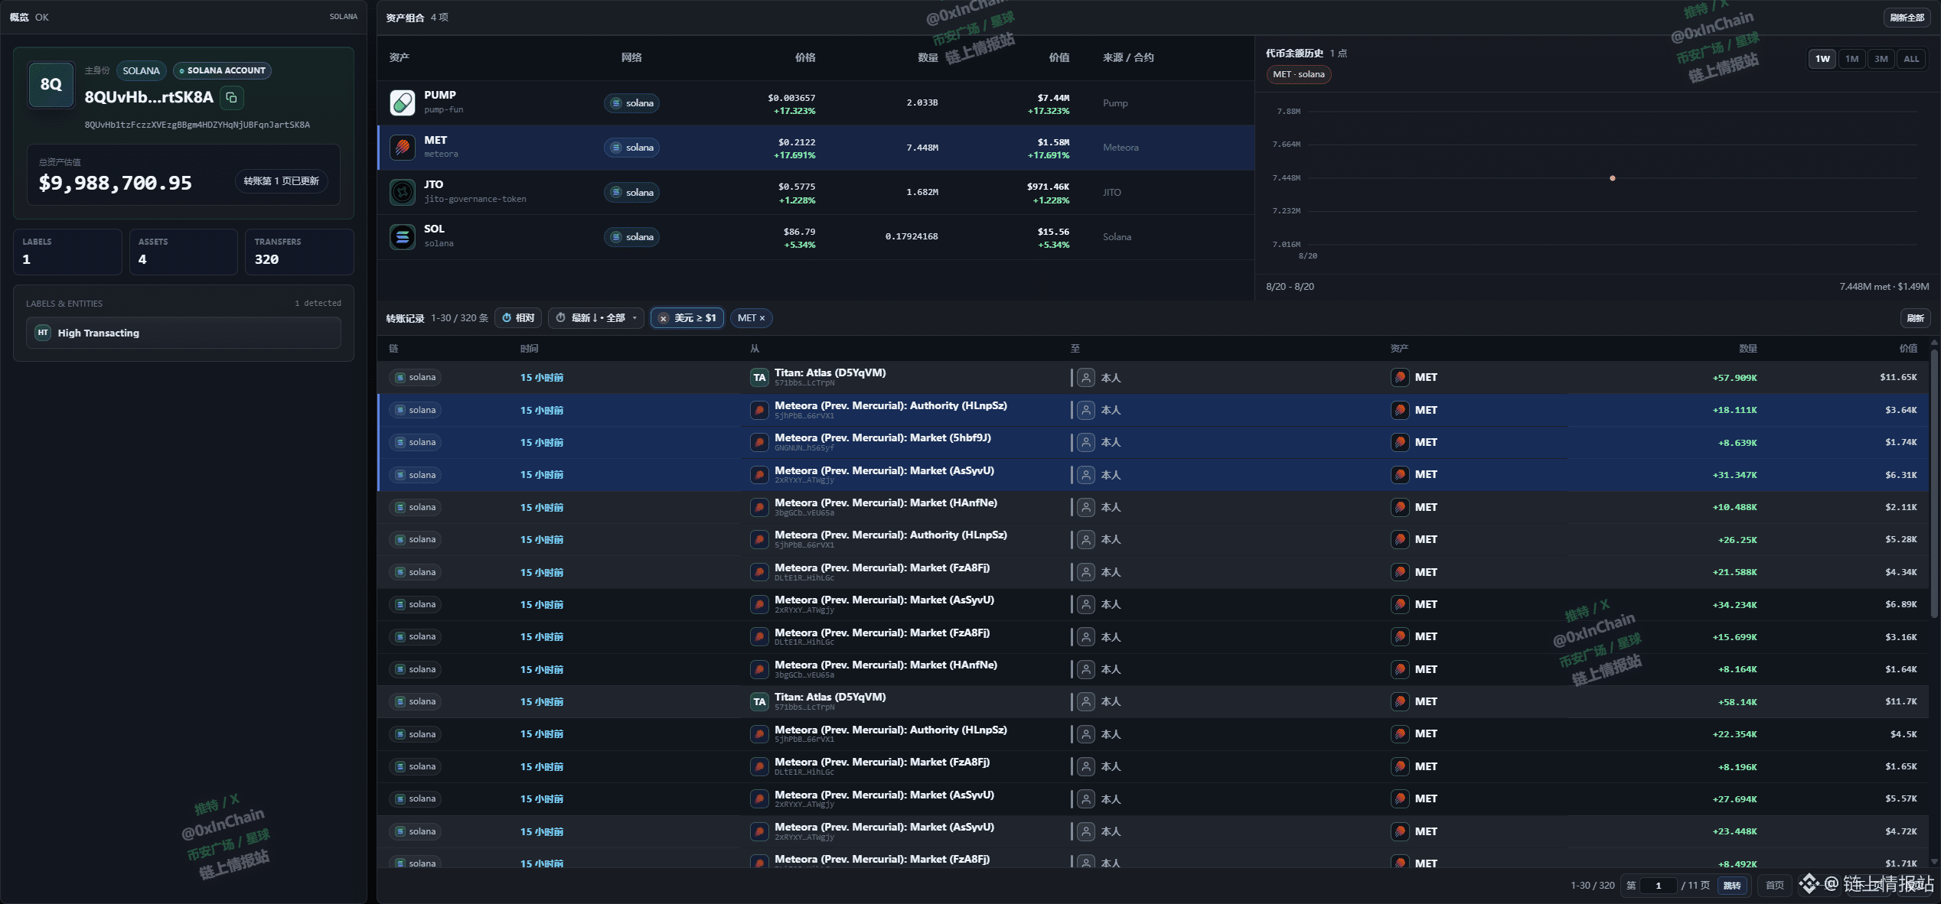Viewport: 1941px width, 904px height.
Task: Select the 1M chart range
Action: 1851,59
